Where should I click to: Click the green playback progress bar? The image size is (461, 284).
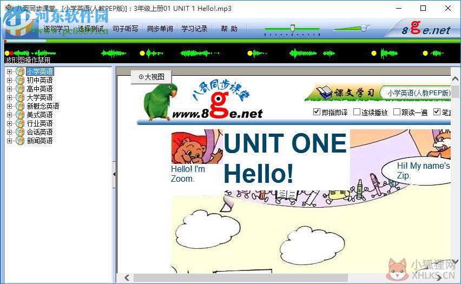coord(232,41)
